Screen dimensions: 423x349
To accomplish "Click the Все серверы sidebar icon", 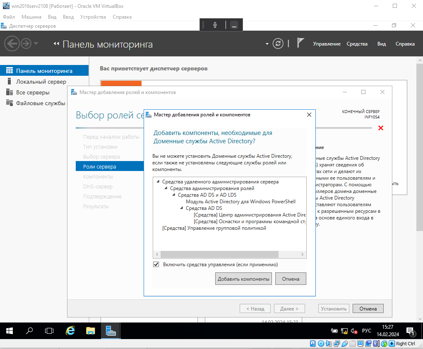I will 10,92.
